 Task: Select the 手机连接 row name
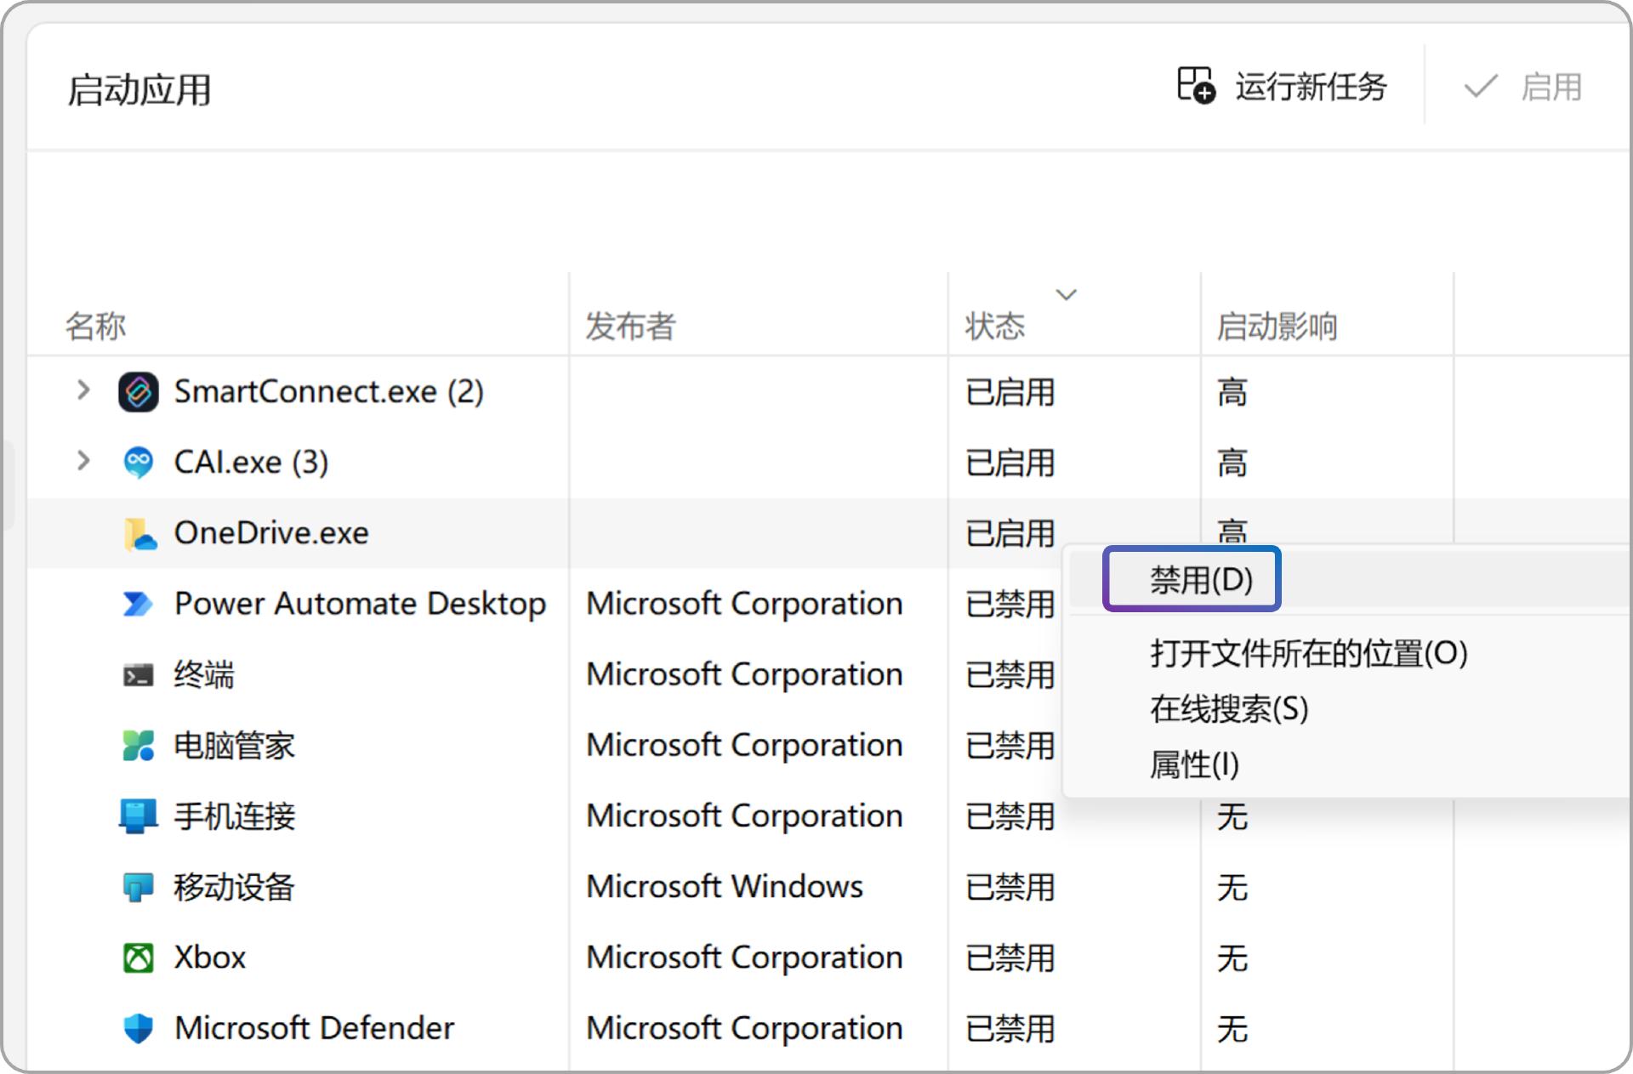[234, 816]
